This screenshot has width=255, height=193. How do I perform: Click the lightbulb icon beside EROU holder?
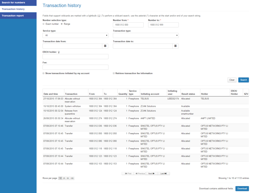(59, 52)
